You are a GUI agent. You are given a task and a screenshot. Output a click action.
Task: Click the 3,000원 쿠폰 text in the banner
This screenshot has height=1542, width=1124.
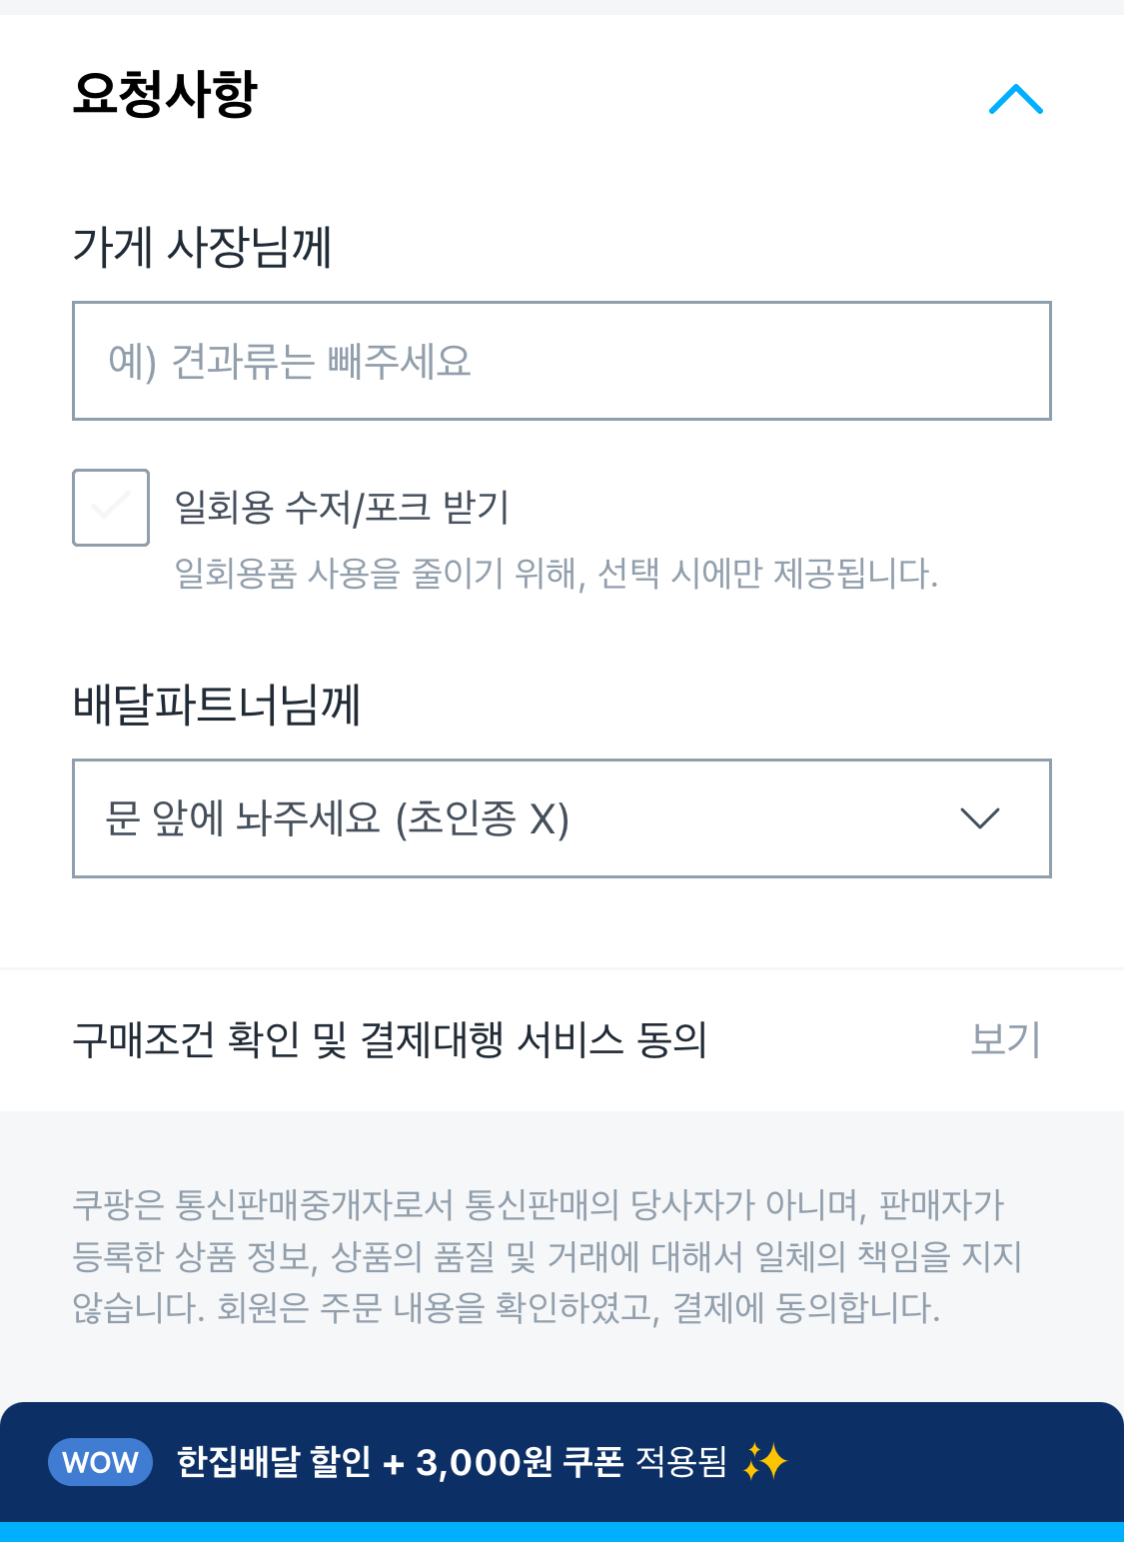[x=519, y=1462]
